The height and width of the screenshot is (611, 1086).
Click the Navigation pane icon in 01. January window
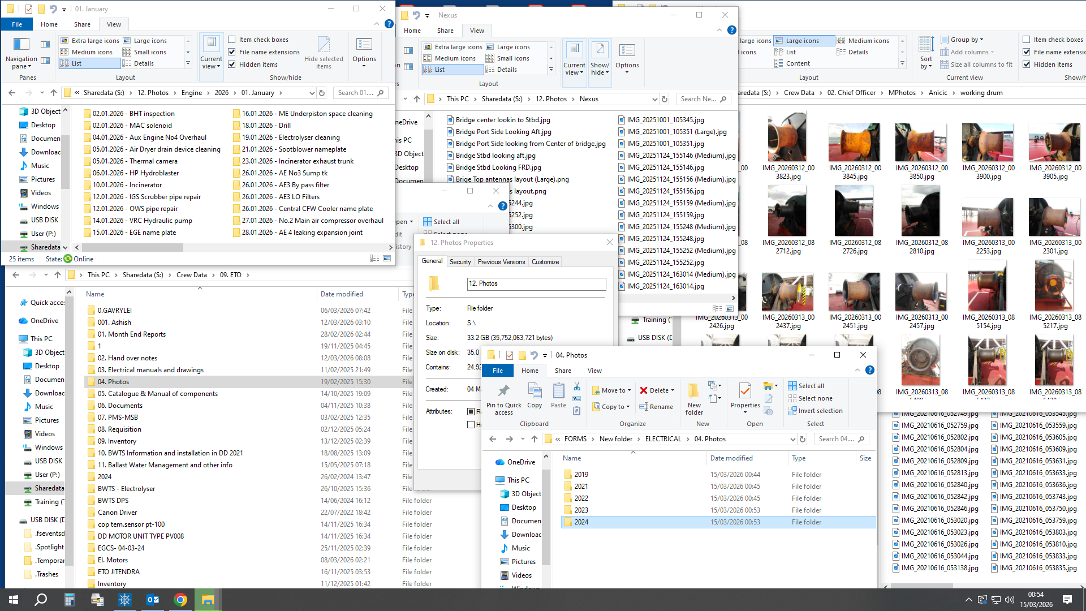[21, 44]
